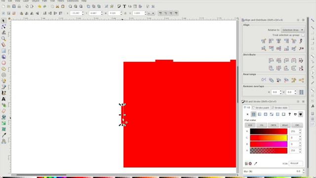Select Linear gradient fill option

coord(260,114)
